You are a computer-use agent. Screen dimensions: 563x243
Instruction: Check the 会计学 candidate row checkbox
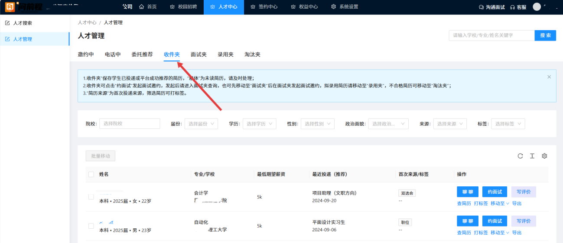(91, 197)
